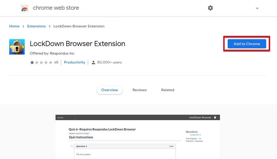Select the Overview tab
This screenshot has width=277, height=159.
point(110,90)
